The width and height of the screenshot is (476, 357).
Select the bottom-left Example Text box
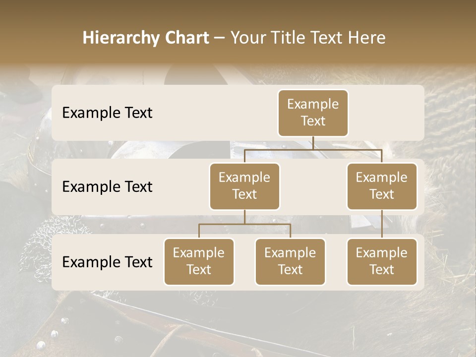pos(199,261)
